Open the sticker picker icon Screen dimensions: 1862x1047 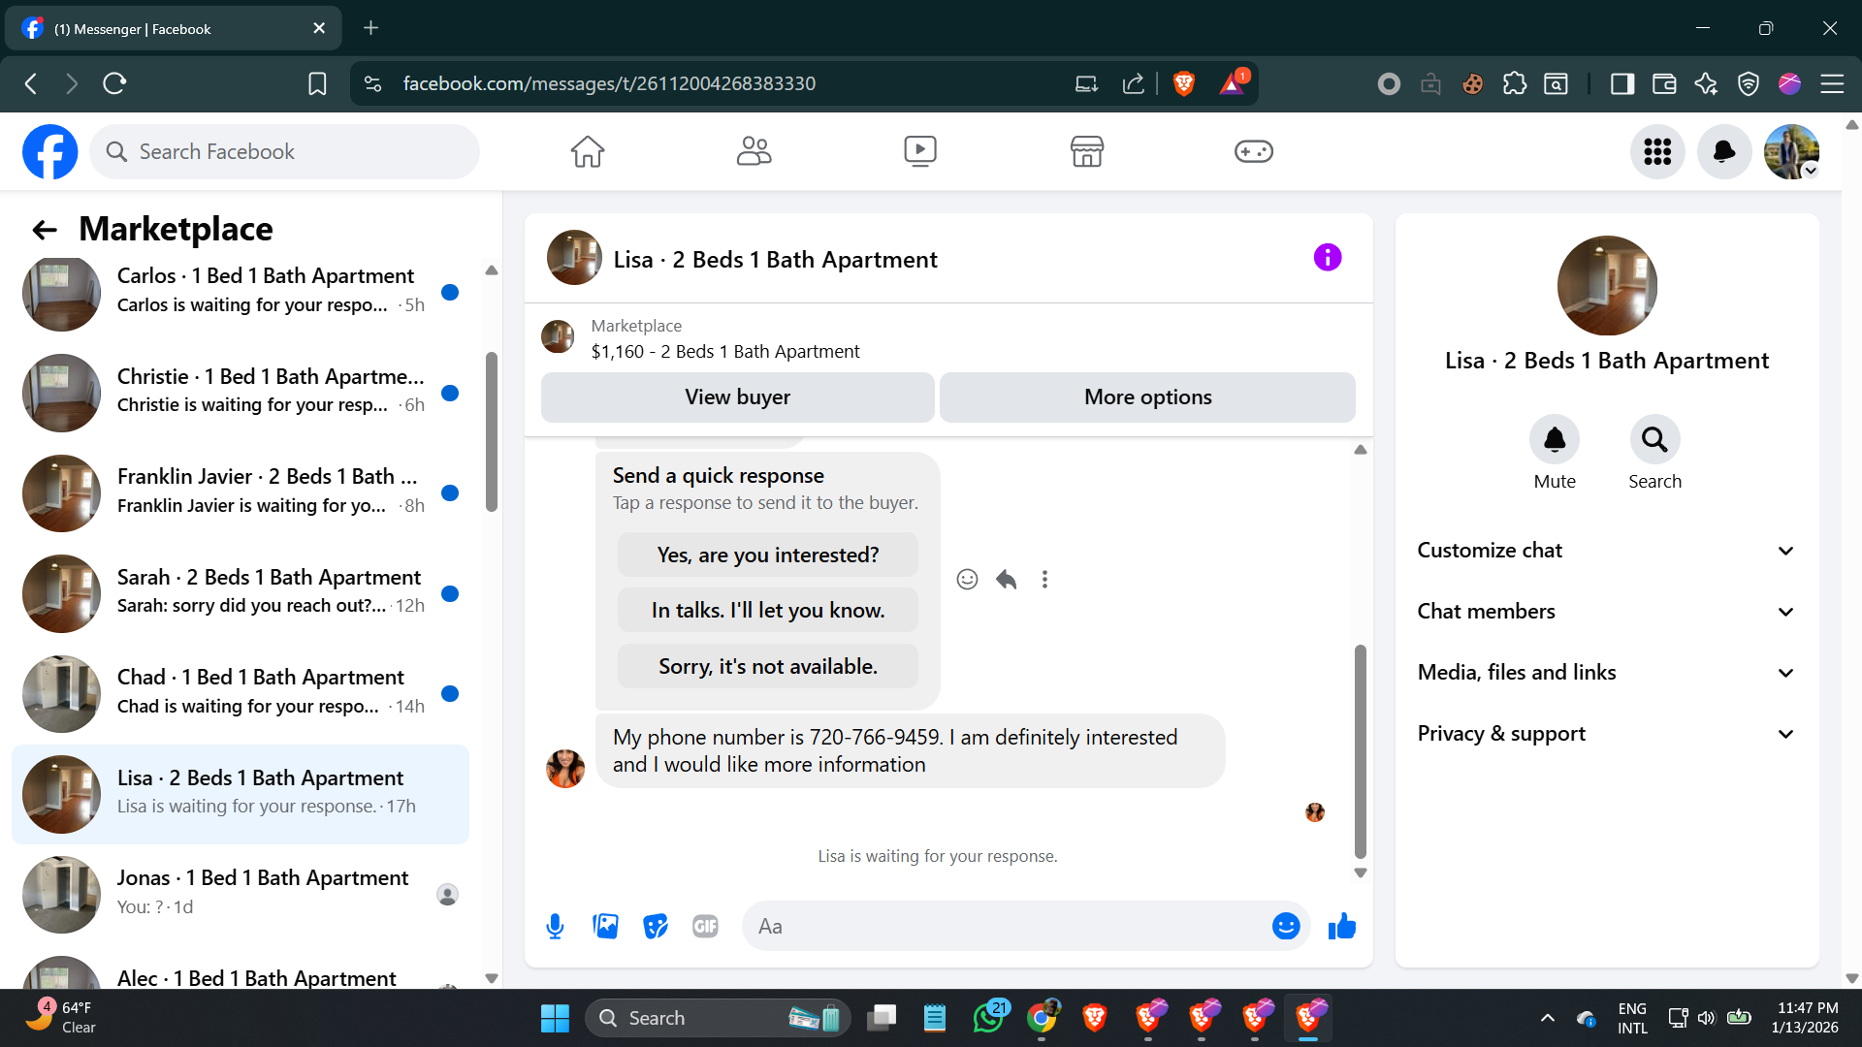656,927
